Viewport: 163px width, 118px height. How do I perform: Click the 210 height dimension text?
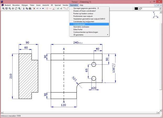(11, 76)
